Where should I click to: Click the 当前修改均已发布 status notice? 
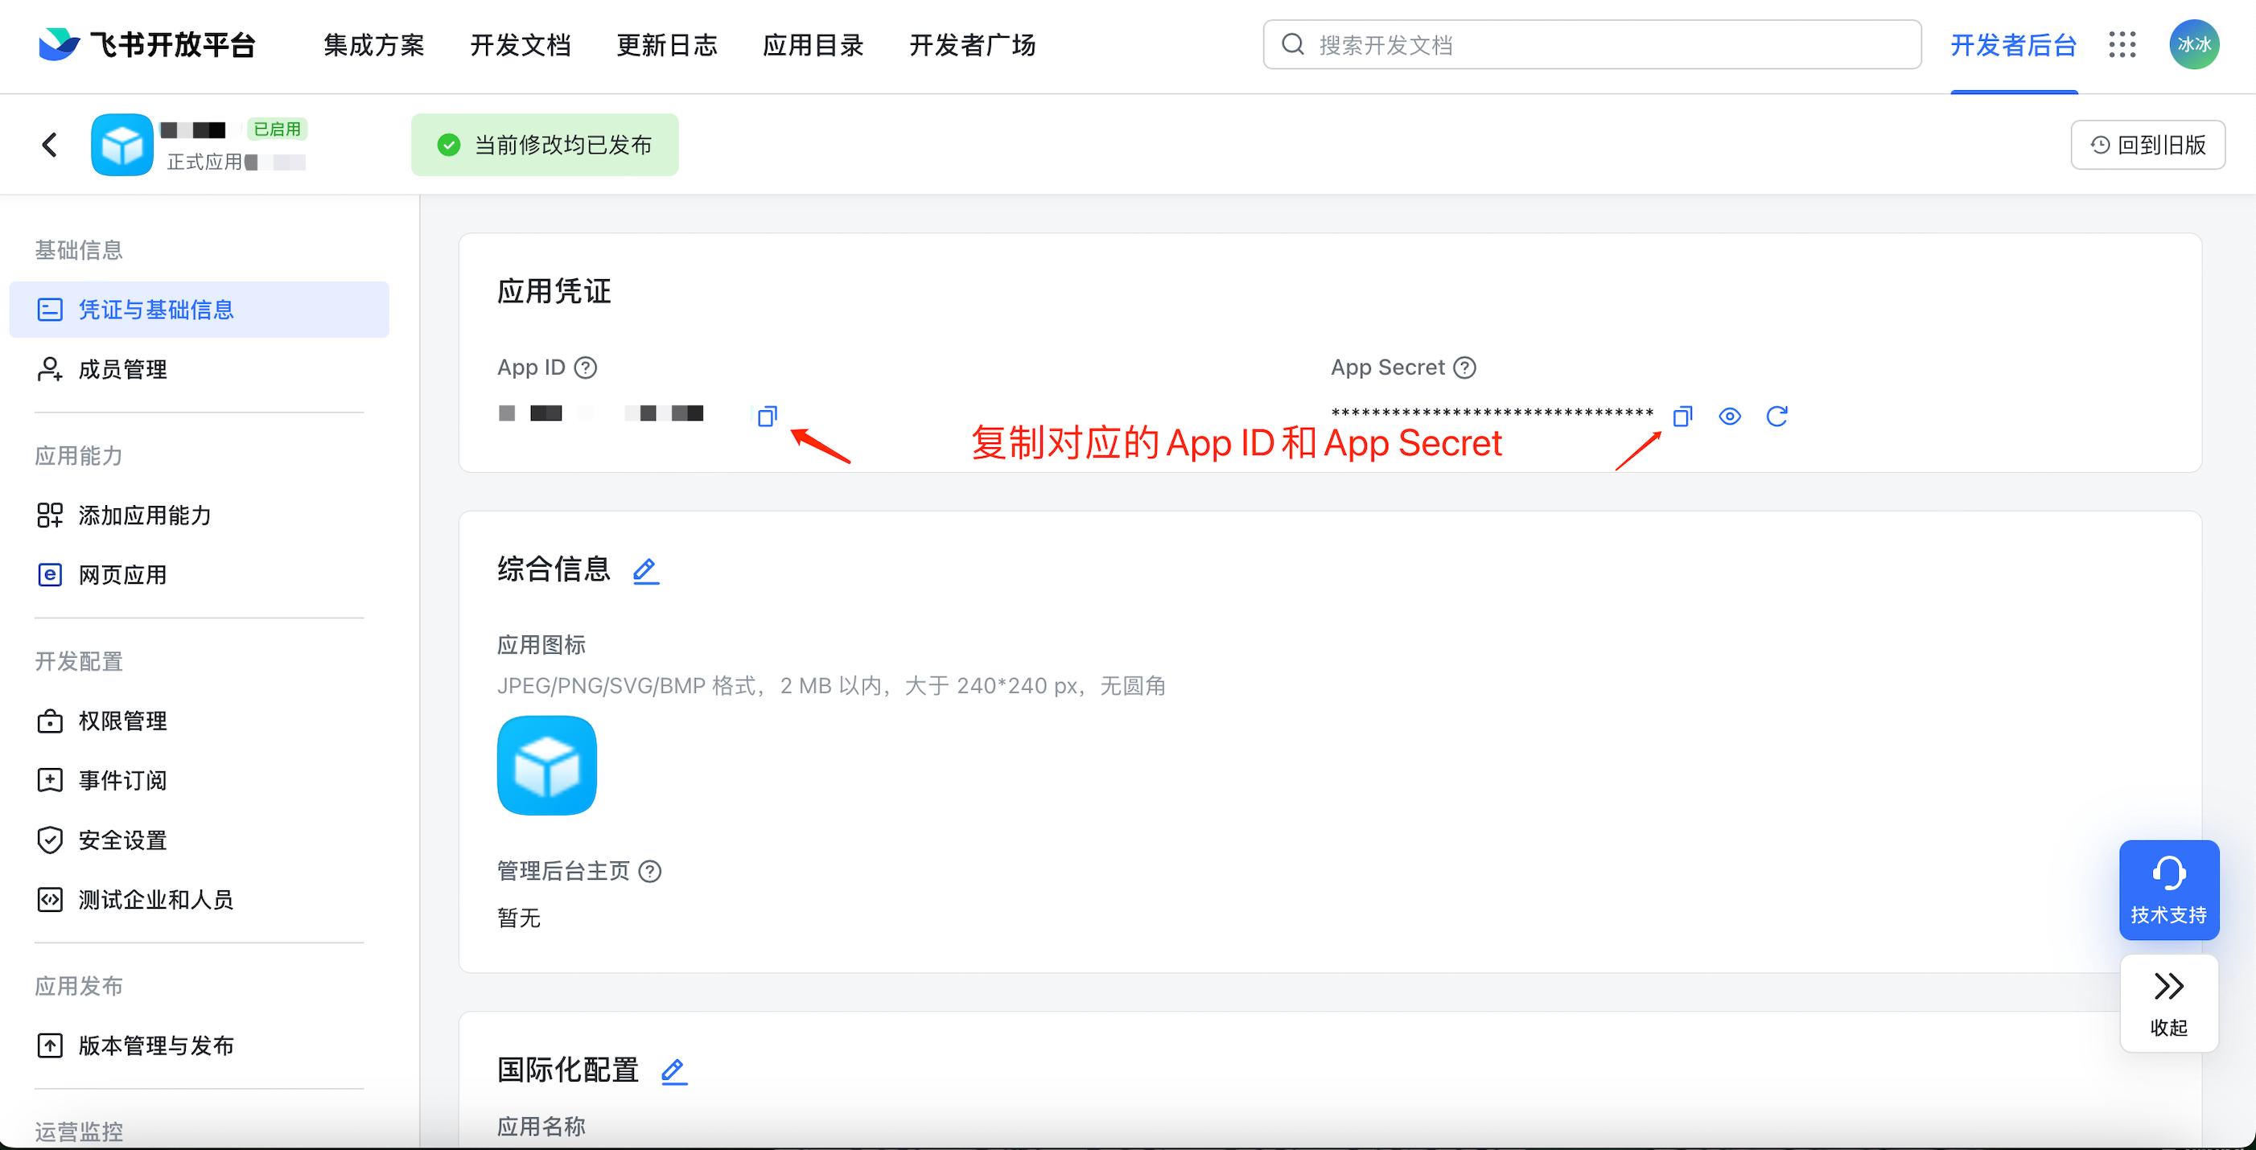coord(545,145)
